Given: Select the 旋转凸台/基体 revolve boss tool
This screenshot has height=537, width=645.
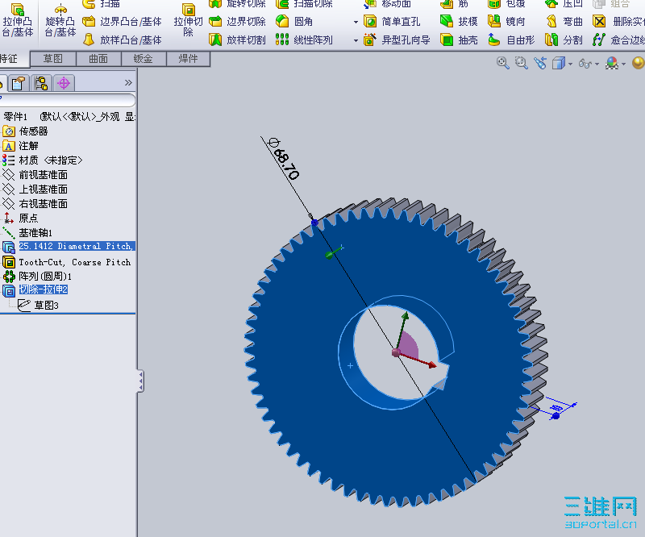Looking at the screenshot, I should tap(60, 19).
